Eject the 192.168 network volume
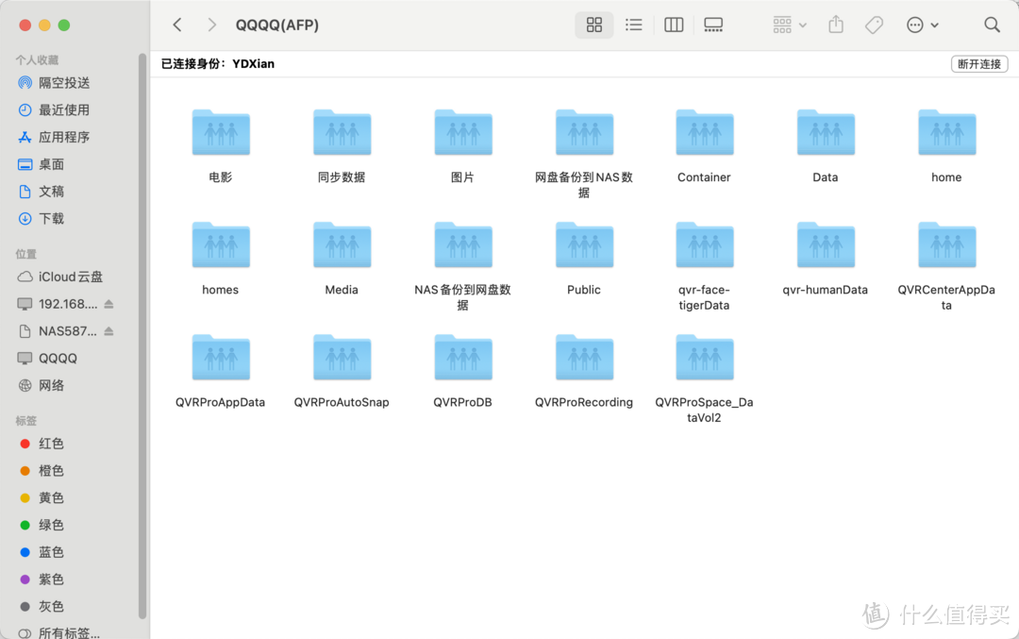1019x639 pixels. click(x=109, y=304)
